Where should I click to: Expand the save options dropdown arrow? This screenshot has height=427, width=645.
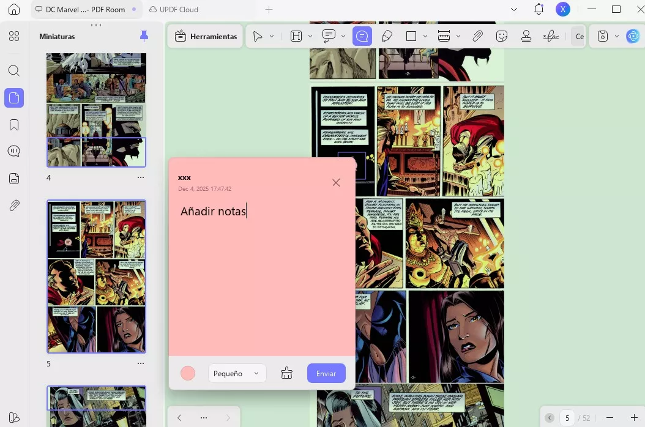tap(617, 37)
